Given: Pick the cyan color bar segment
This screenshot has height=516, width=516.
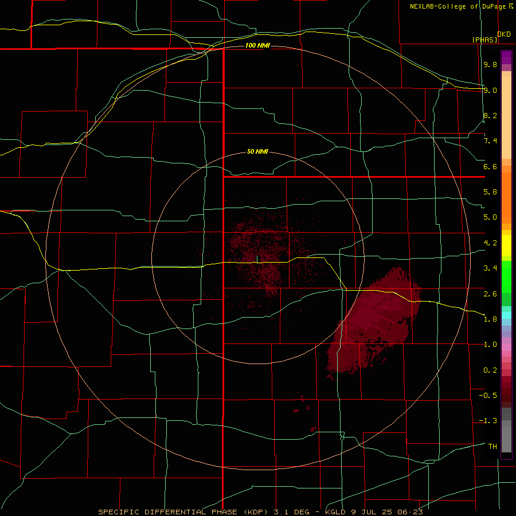Looking at the screenshot, I should pos(506,315).
